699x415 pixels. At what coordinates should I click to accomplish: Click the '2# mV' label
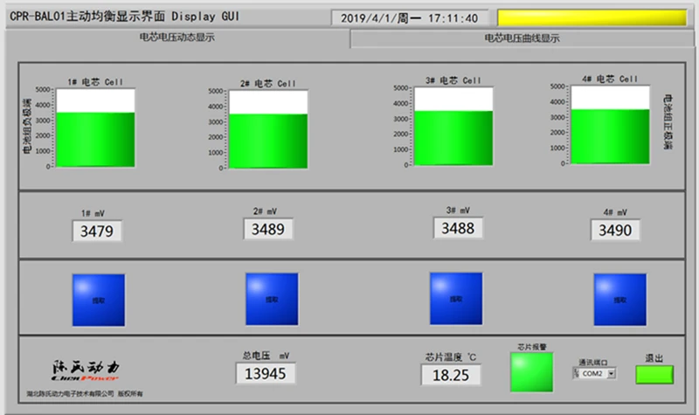tap(265, 211)
